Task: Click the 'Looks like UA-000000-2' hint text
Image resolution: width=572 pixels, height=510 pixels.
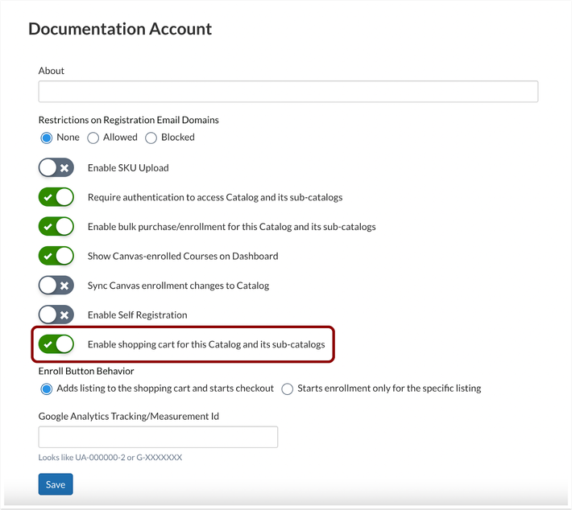Action: pos(110,458)
